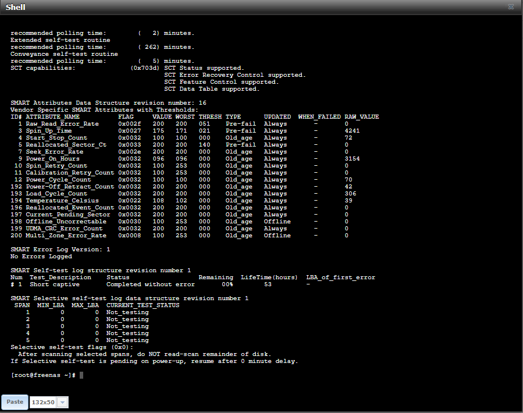Click the Paste button
The image size is (523, 413).
coord(15,402)
